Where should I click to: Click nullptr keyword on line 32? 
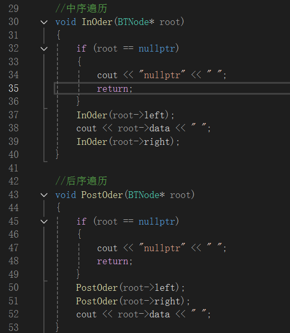156,48
